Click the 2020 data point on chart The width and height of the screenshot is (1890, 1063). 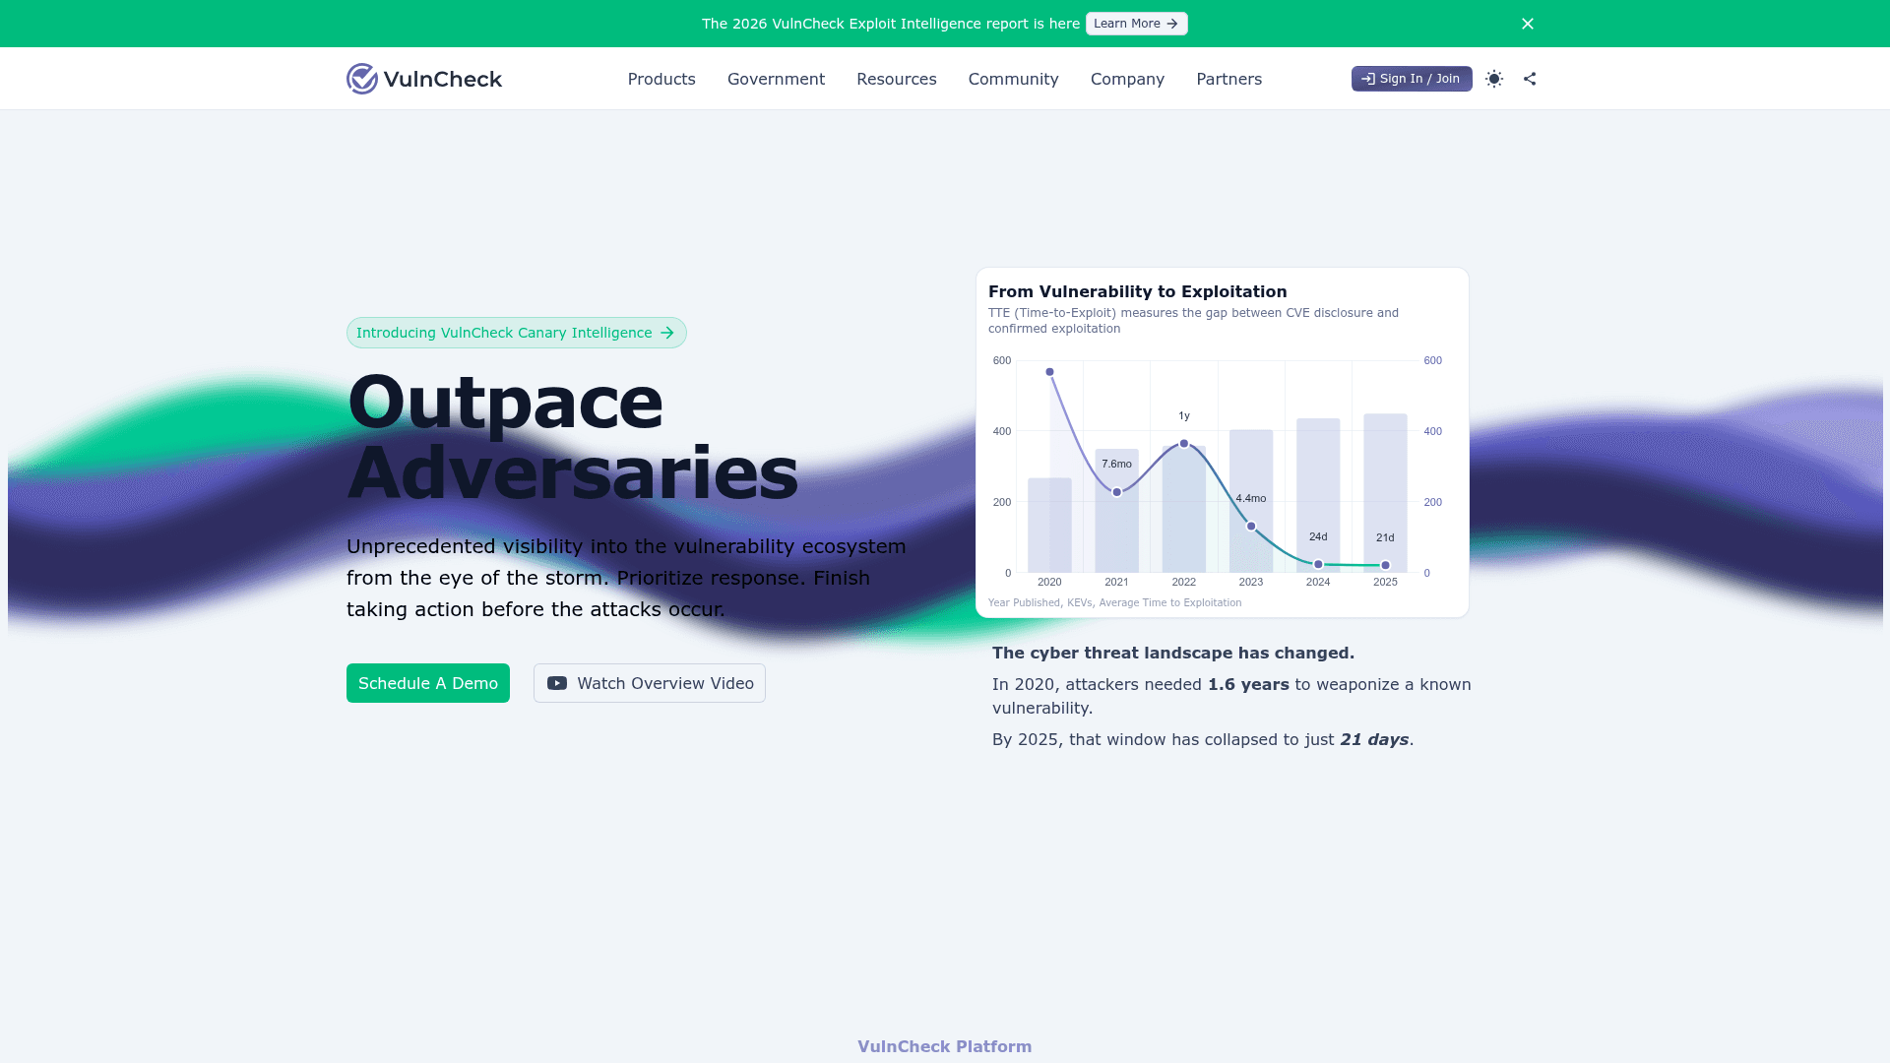(x=1049, y=372)
